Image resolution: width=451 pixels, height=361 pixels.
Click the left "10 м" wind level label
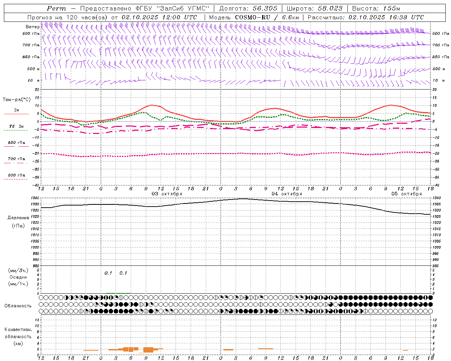pos(34,81)
